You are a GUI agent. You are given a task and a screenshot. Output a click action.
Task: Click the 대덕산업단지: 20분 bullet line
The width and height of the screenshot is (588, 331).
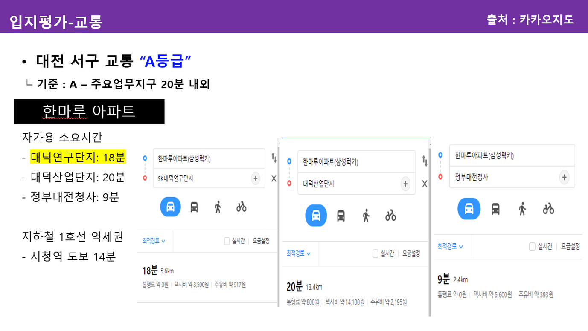(73, 177)
